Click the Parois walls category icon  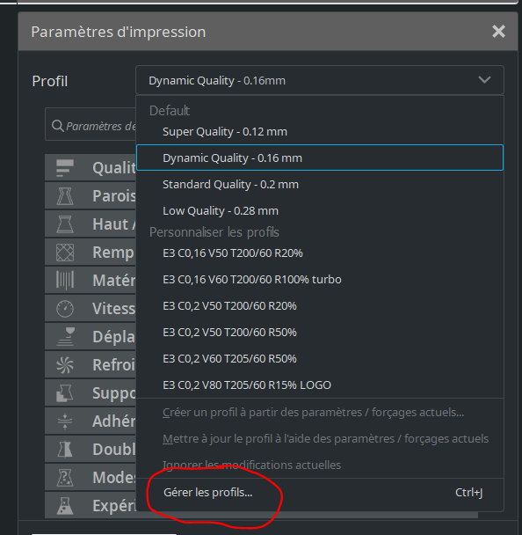(65, 196)
